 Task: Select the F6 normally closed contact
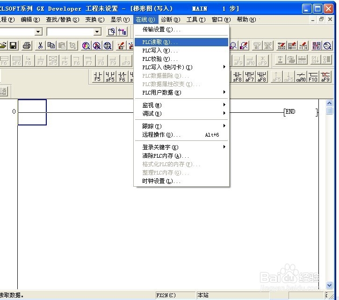[x=122, y=77]
